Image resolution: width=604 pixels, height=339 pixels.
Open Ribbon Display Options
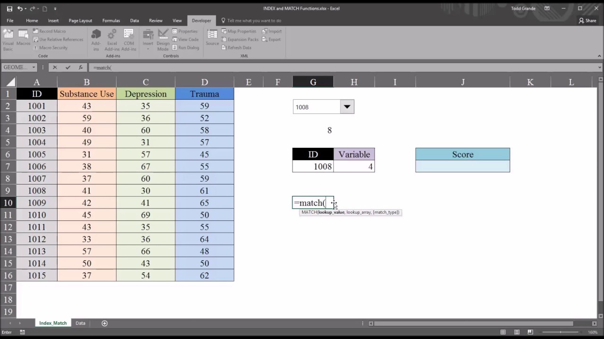[547, 8]
